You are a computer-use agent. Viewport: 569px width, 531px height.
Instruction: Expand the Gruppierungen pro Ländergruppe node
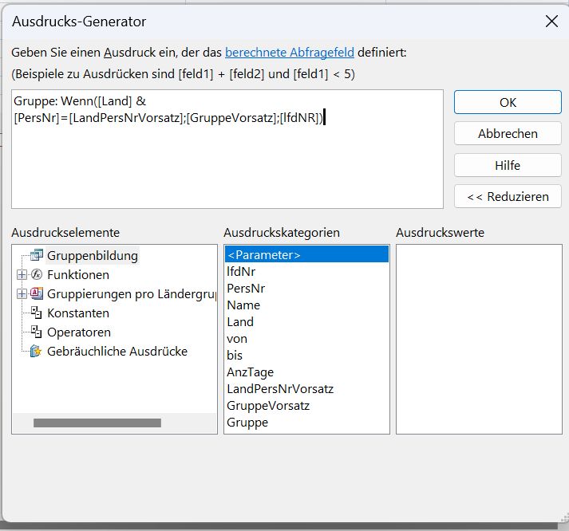(x=21, y=294)
